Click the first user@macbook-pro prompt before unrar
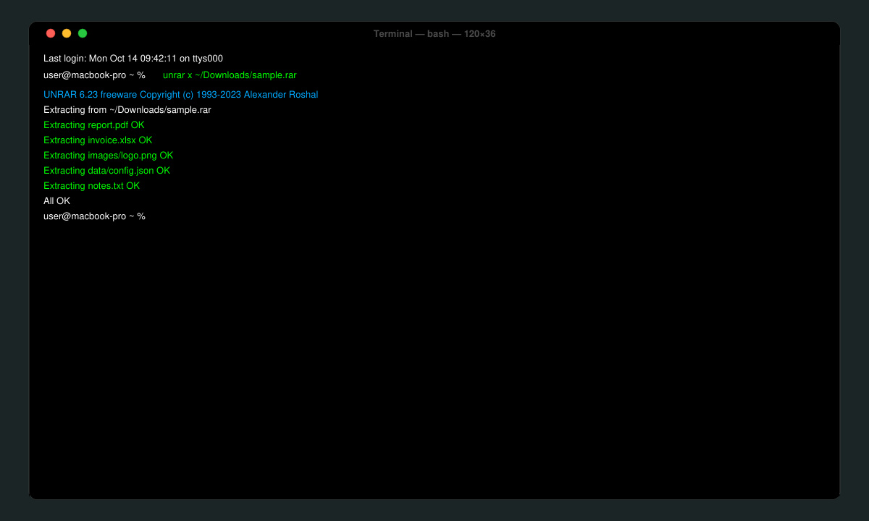Image resolution: width=869 pixels, height=521 pixels. click(x=94, y=75)
